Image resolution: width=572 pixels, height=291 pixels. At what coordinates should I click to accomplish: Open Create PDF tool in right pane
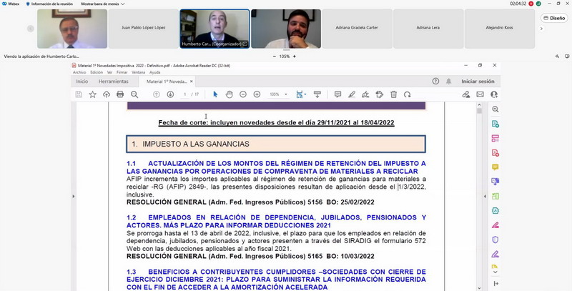pyautogui.click(x=495, y=153)
